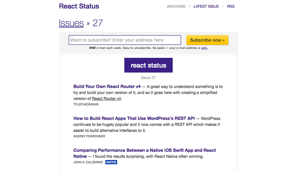Focus the email subscribe input field
The width and height of the screenshot is (289, 171).
[x=125, y=40]
